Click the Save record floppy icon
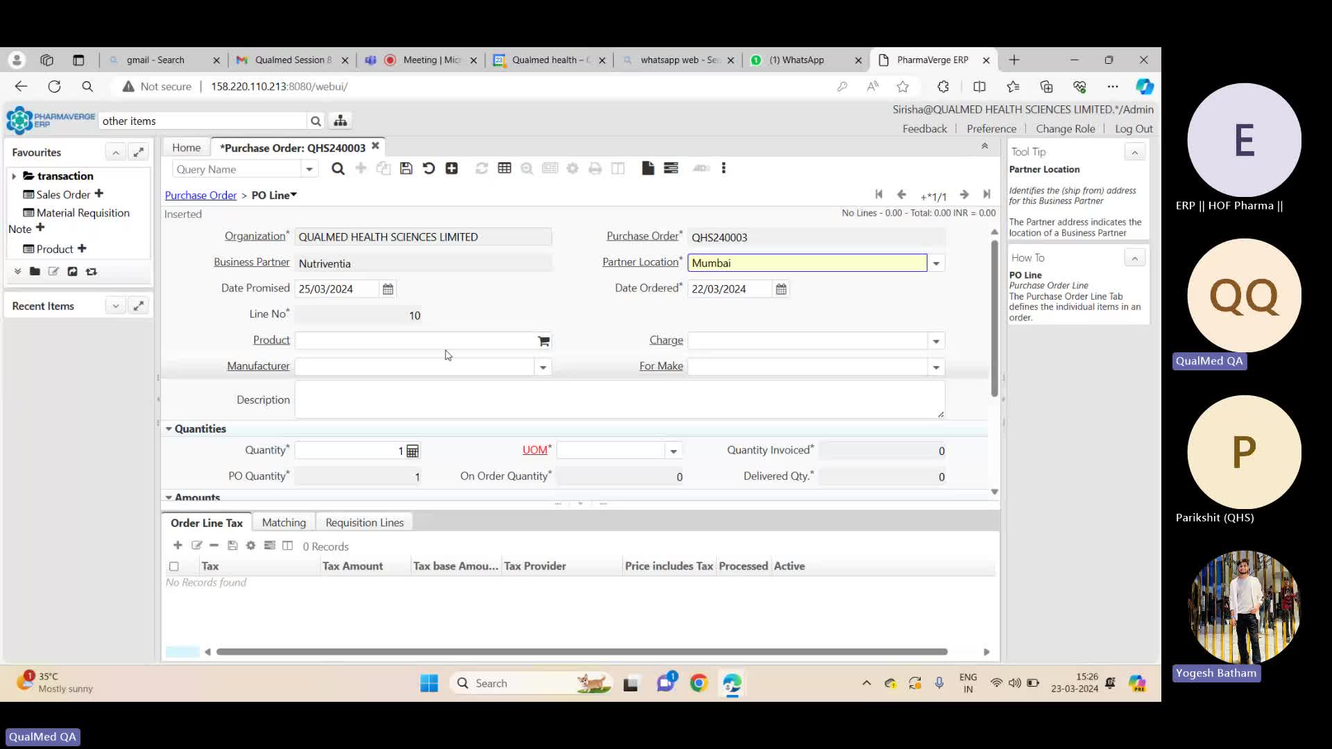The image size is (1332, 749). 407,169
